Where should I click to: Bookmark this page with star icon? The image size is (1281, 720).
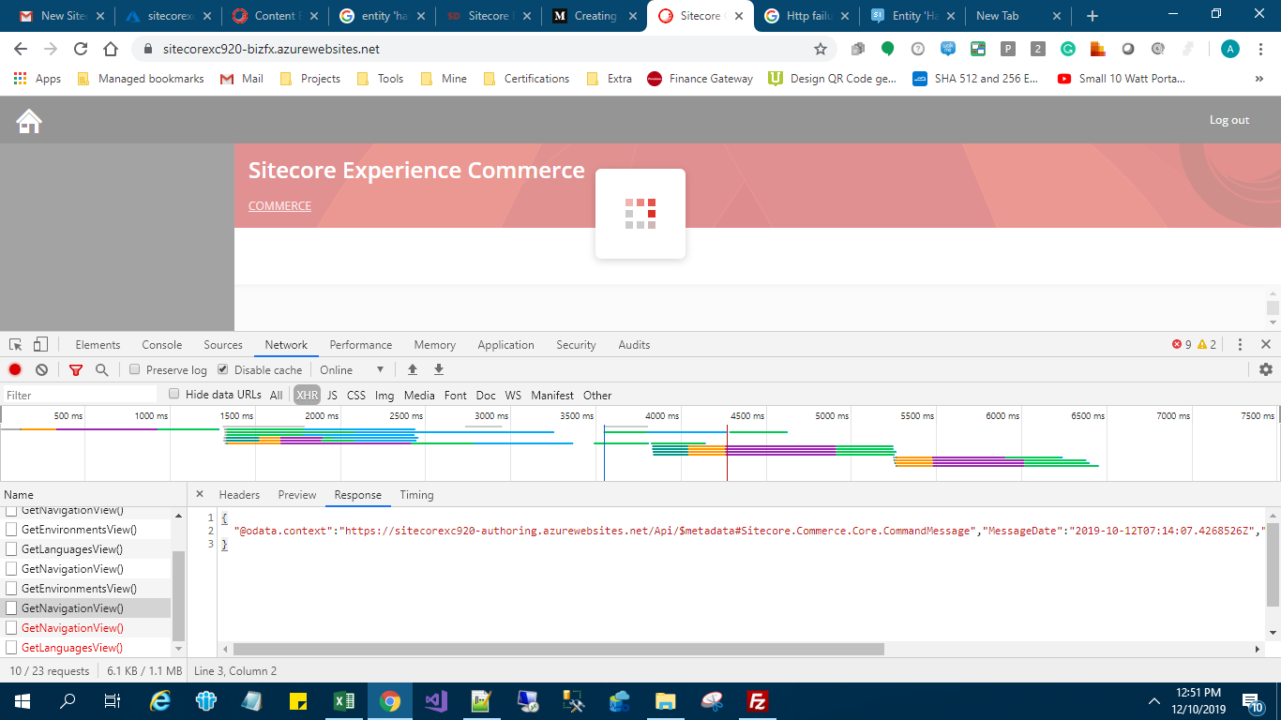coord(821,49)
